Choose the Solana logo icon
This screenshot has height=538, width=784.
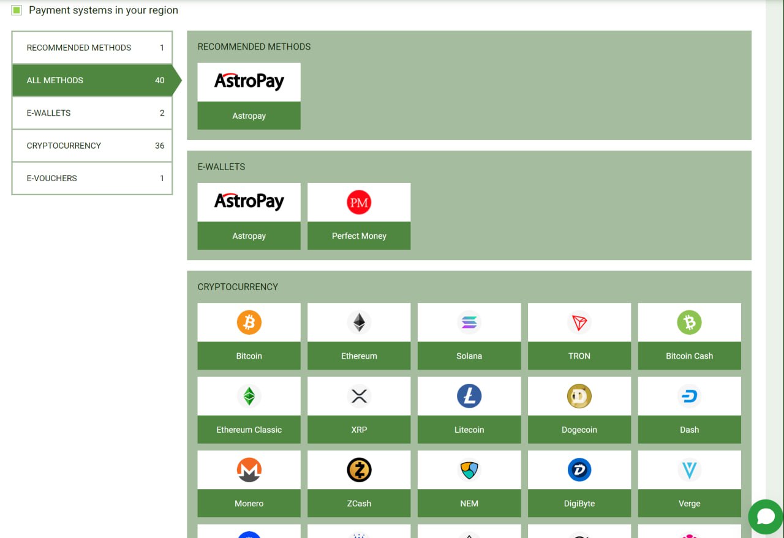pyautogui.click(x=469, y=323)
